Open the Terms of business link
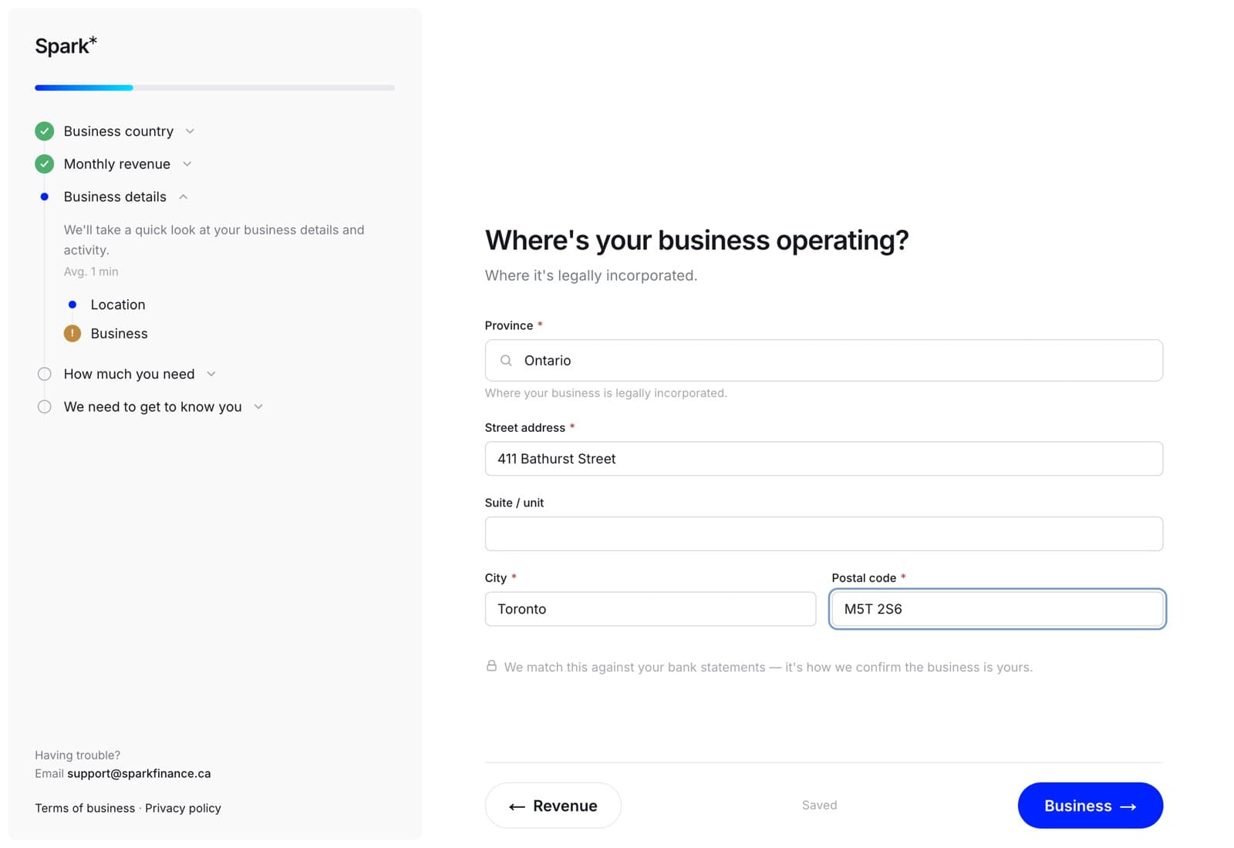Screen dimensions: 1234x848 point(85,808)
